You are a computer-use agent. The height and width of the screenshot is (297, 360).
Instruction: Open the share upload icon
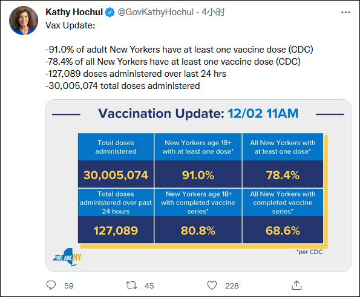pos(296,286)
